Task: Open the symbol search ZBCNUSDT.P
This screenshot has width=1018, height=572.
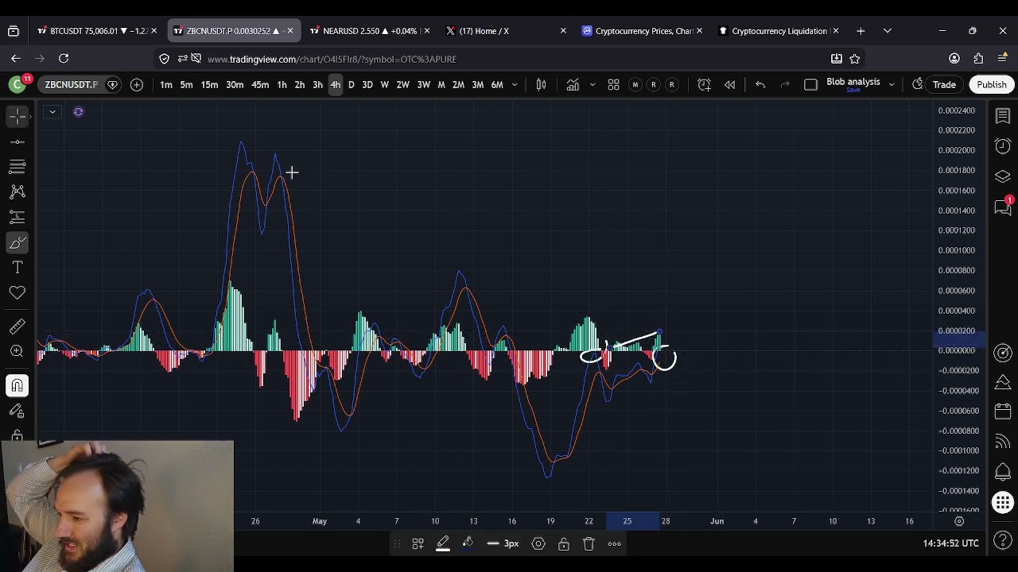Action: pyautogui.click(x=72, y=85)
